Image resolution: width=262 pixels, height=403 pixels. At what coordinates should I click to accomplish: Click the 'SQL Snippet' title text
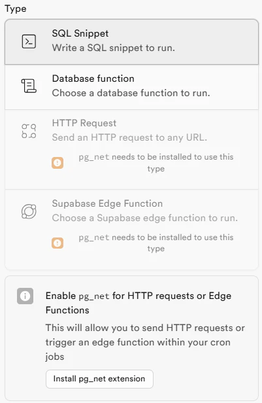pos(80,33)
